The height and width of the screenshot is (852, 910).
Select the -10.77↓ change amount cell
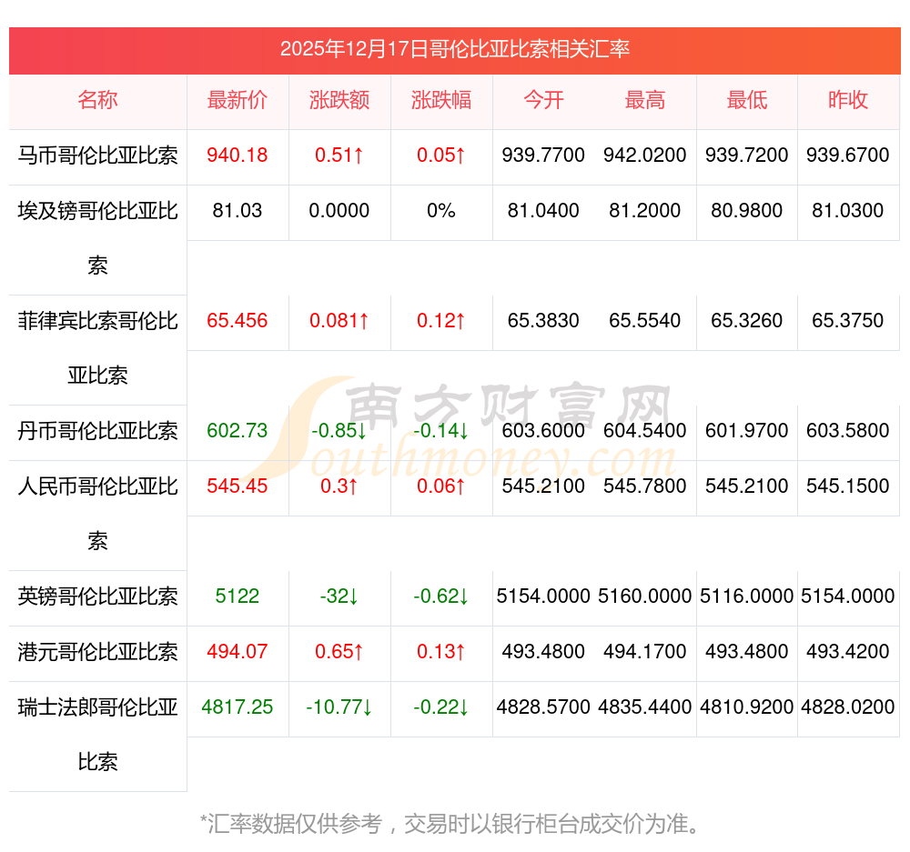[x=339, y=707]
